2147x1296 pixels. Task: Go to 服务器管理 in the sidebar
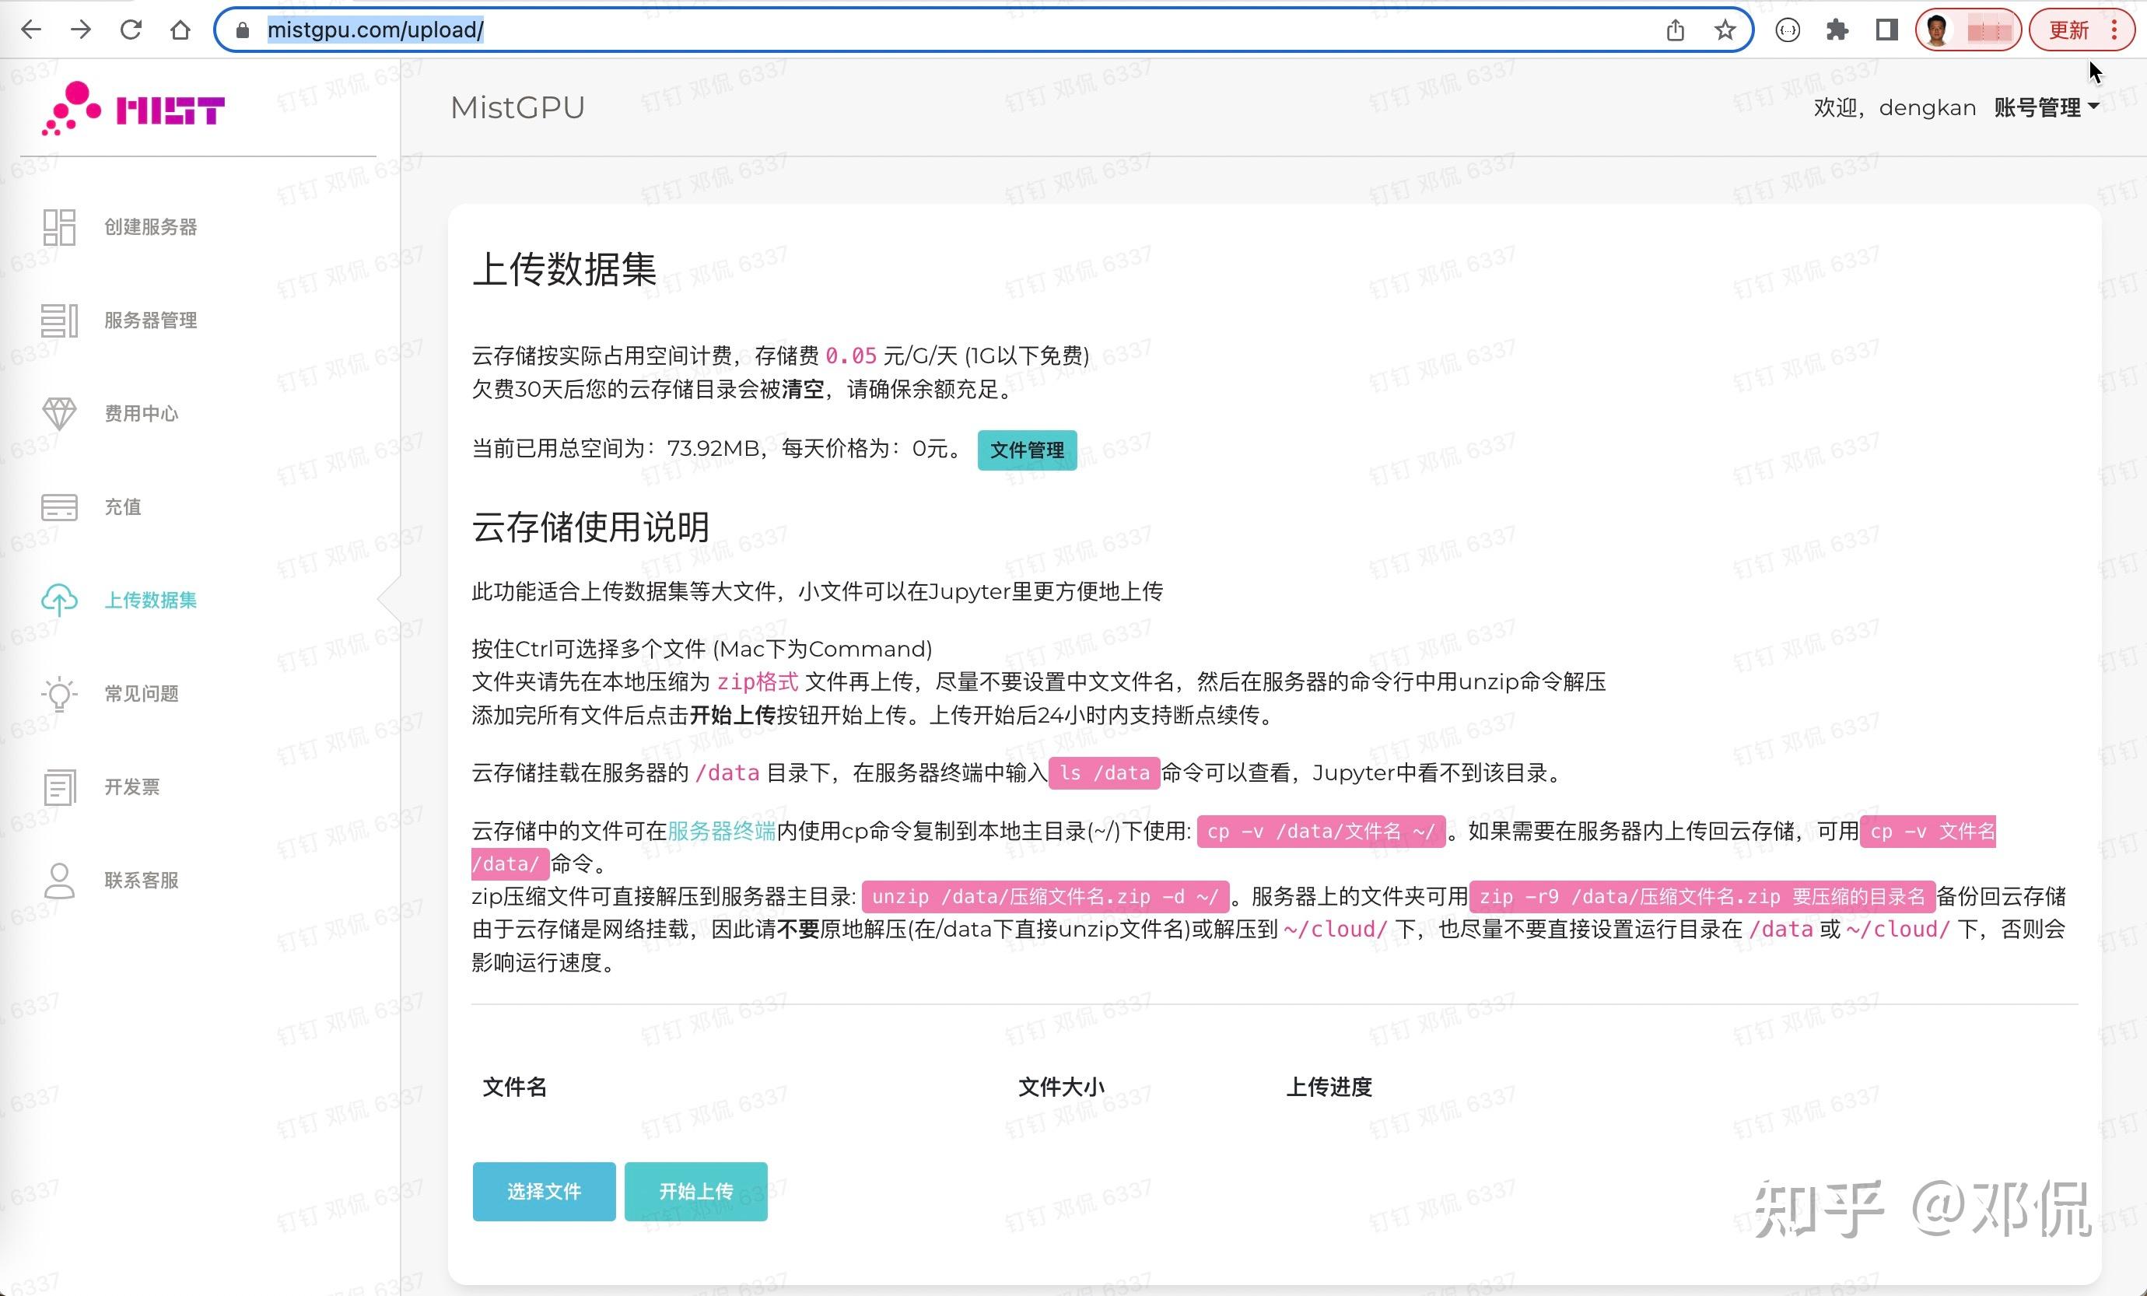click(x=151, y=320)
